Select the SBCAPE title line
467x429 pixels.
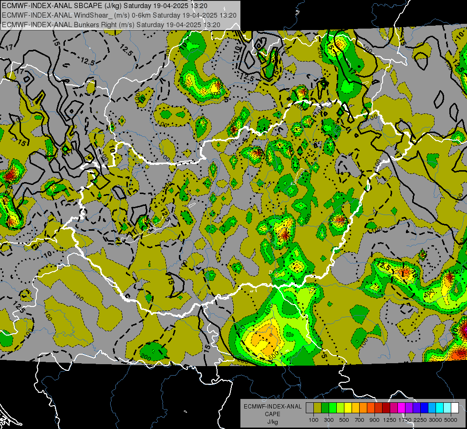point(105,6)
